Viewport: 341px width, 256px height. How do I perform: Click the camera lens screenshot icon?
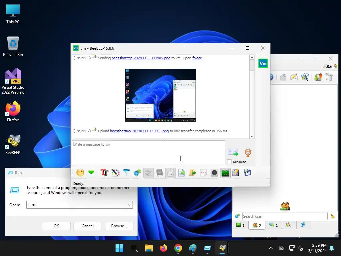point(214,173)
